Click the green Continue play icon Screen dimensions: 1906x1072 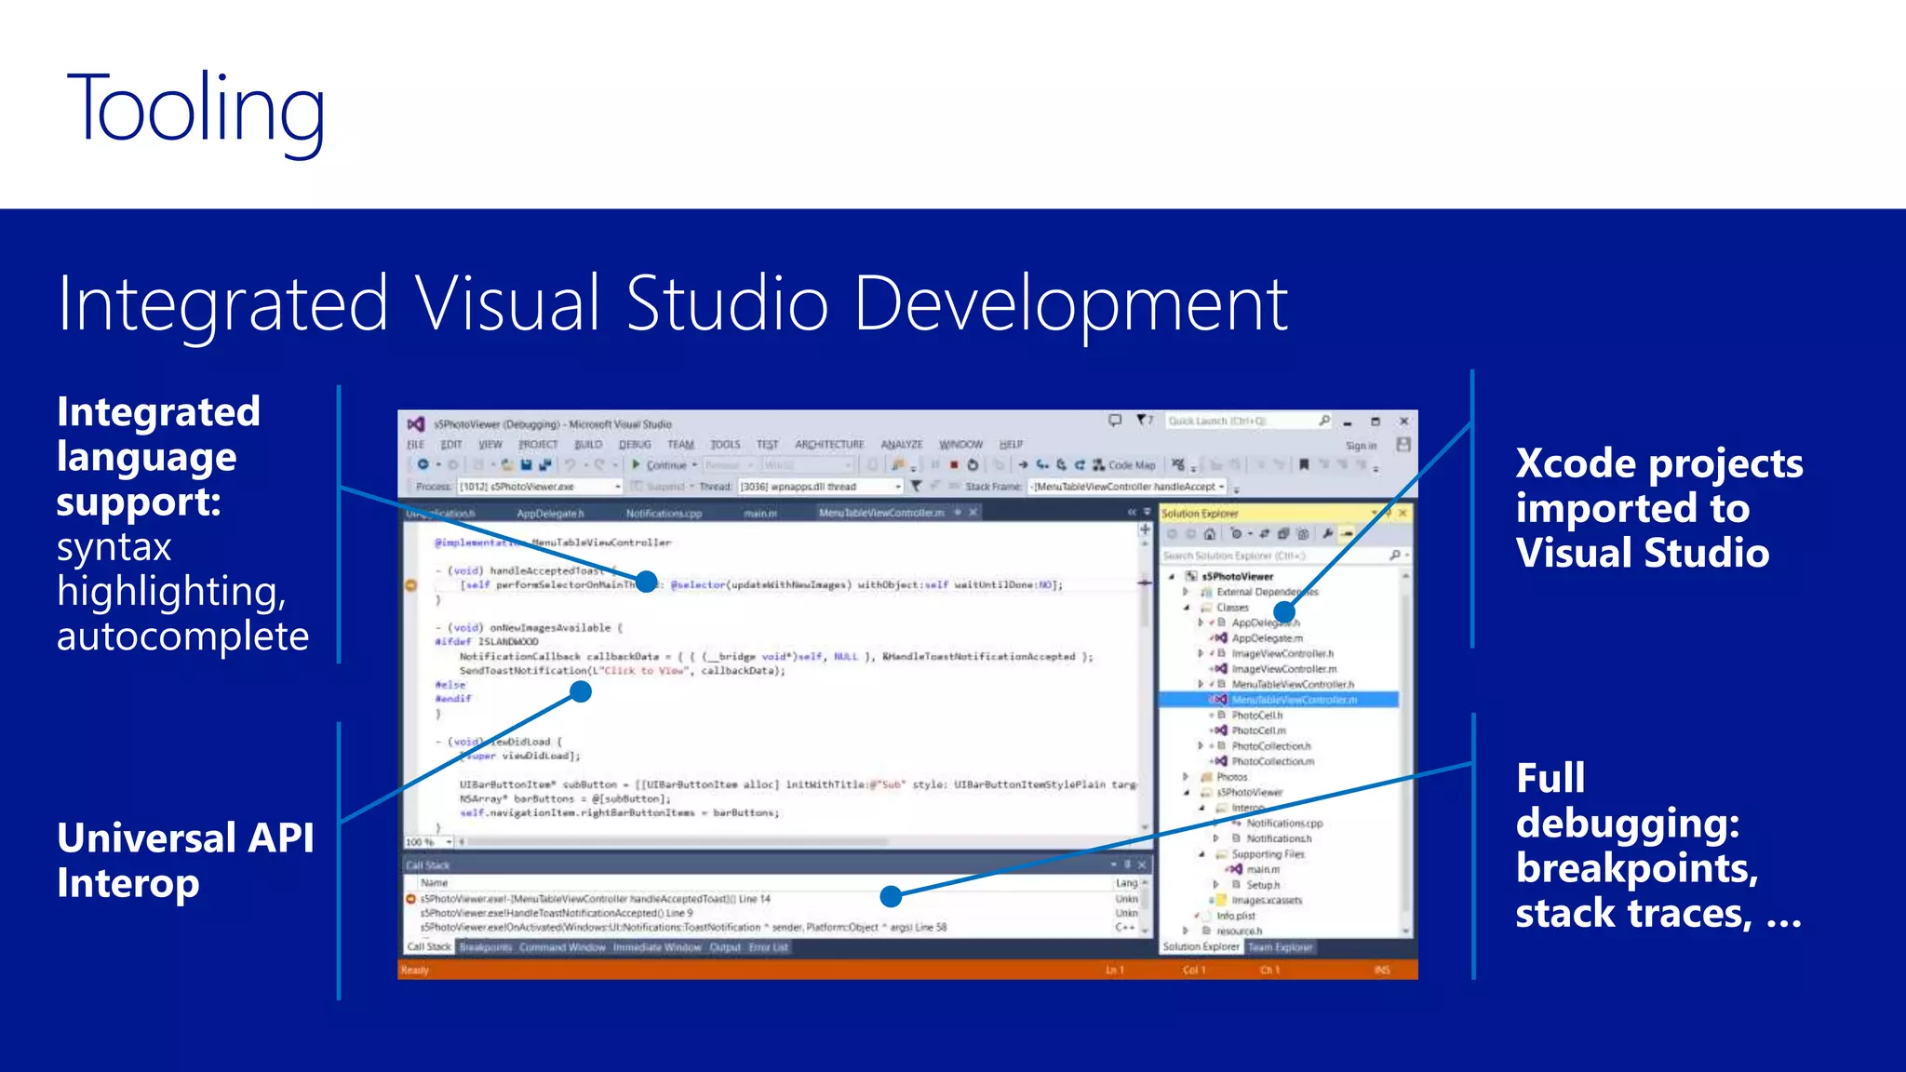[x=636, y=464]
